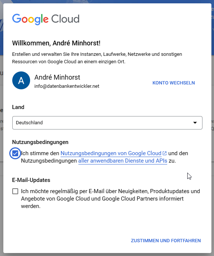Open 'aller anwendbaren Dienste und APIs' link
Screen dimensions: 214x256
point(123,161)
